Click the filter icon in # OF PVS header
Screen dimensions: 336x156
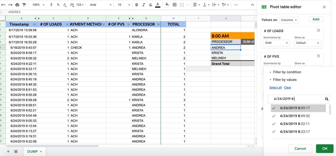click(129, 25)
